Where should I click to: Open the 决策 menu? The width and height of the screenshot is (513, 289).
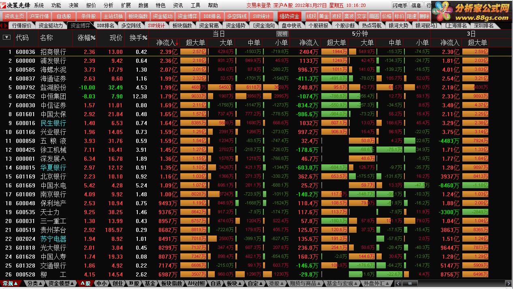(74, 5)
